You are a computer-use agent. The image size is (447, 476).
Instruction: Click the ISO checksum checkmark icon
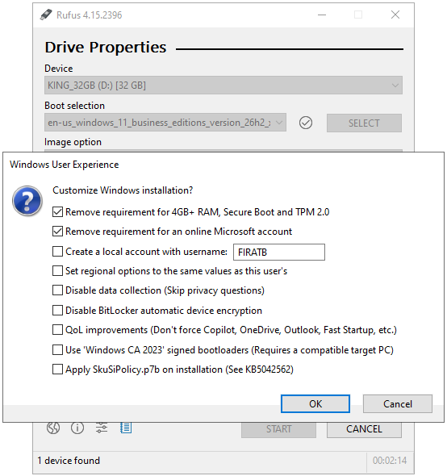coord(306,123)
